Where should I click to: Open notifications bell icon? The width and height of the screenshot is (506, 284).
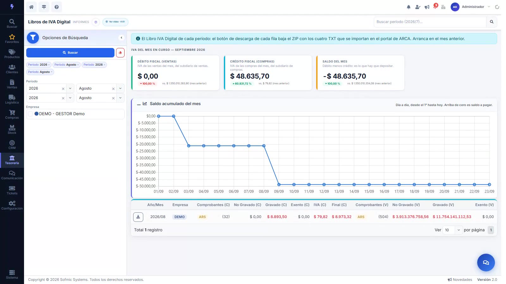(409, 7)
